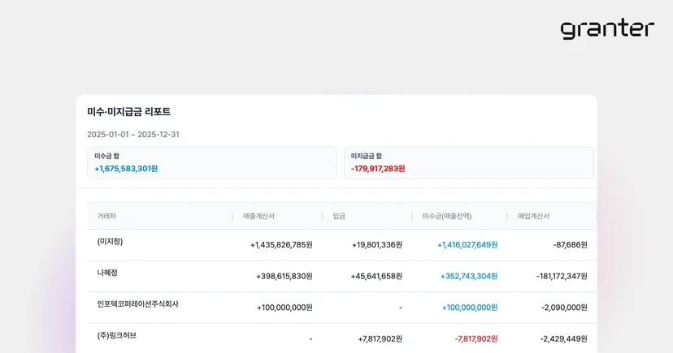The height and width of the screenshot is (353, 673).
Task: Click 인포텍코퍼레이션 +100,000,000원 sales invoice cell
Action: [285, 308]
